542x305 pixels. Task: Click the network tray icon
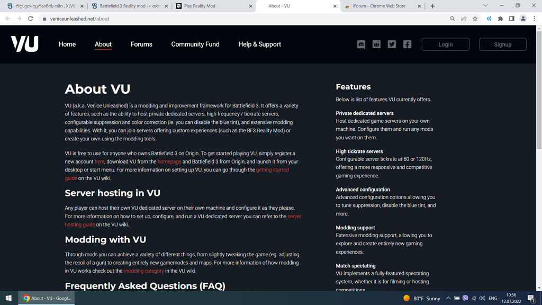pyautogui.click(x=474, y=298)
